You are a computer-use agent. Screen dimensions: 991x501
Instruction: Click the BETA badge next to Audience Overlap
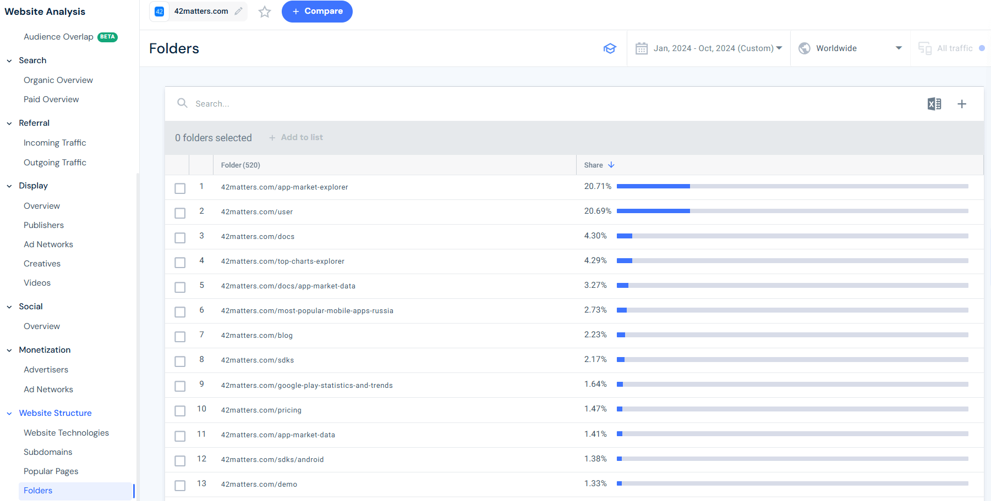click(107, 37)
